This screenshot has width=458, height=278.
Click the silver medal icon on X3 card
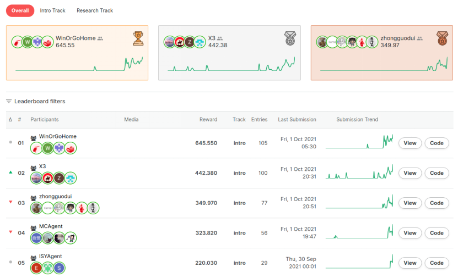[290, 38]
